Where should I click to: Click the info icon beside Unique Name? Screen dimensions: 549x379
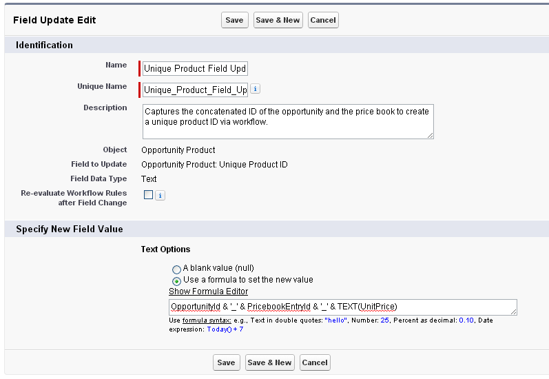point(255,90)
